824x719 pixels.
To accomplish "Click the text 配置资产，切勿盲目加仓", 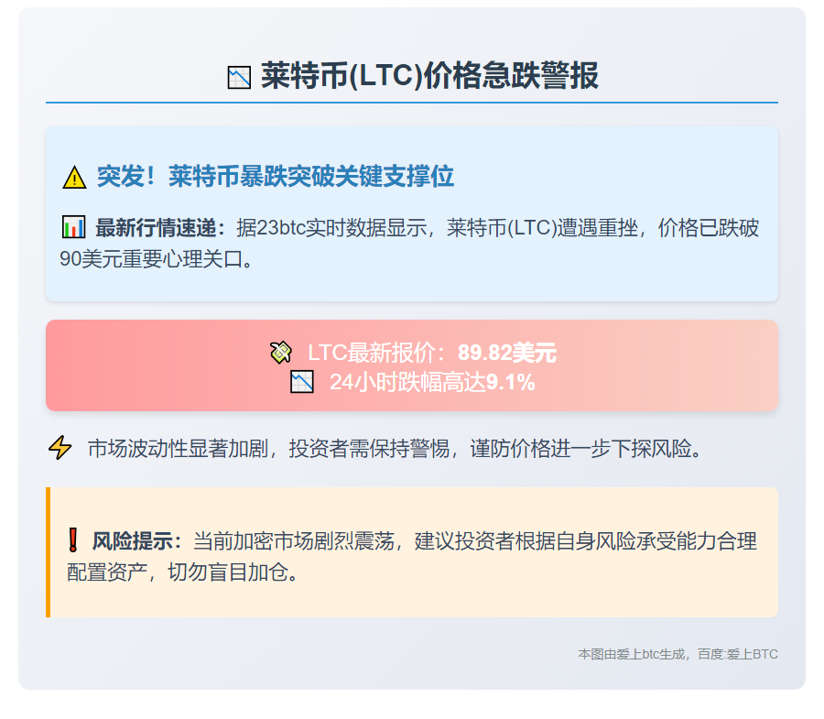I will pos(177,572).
